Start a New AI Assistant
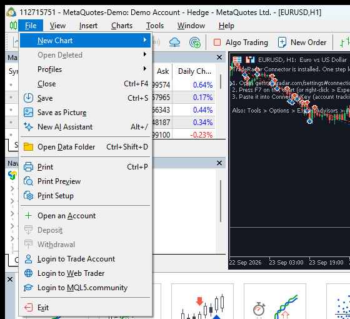The height and width of the screenshot is (319, 350). point(85,127)
